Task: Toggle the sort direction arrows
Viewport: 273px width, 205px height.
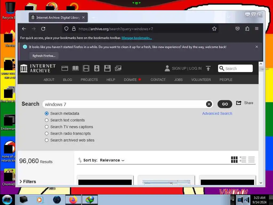Action: (80, 160)
